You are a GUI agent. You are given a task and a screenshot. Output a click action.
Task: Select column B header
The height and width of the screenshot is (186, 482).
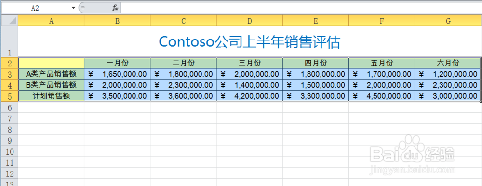pos(117,21)
